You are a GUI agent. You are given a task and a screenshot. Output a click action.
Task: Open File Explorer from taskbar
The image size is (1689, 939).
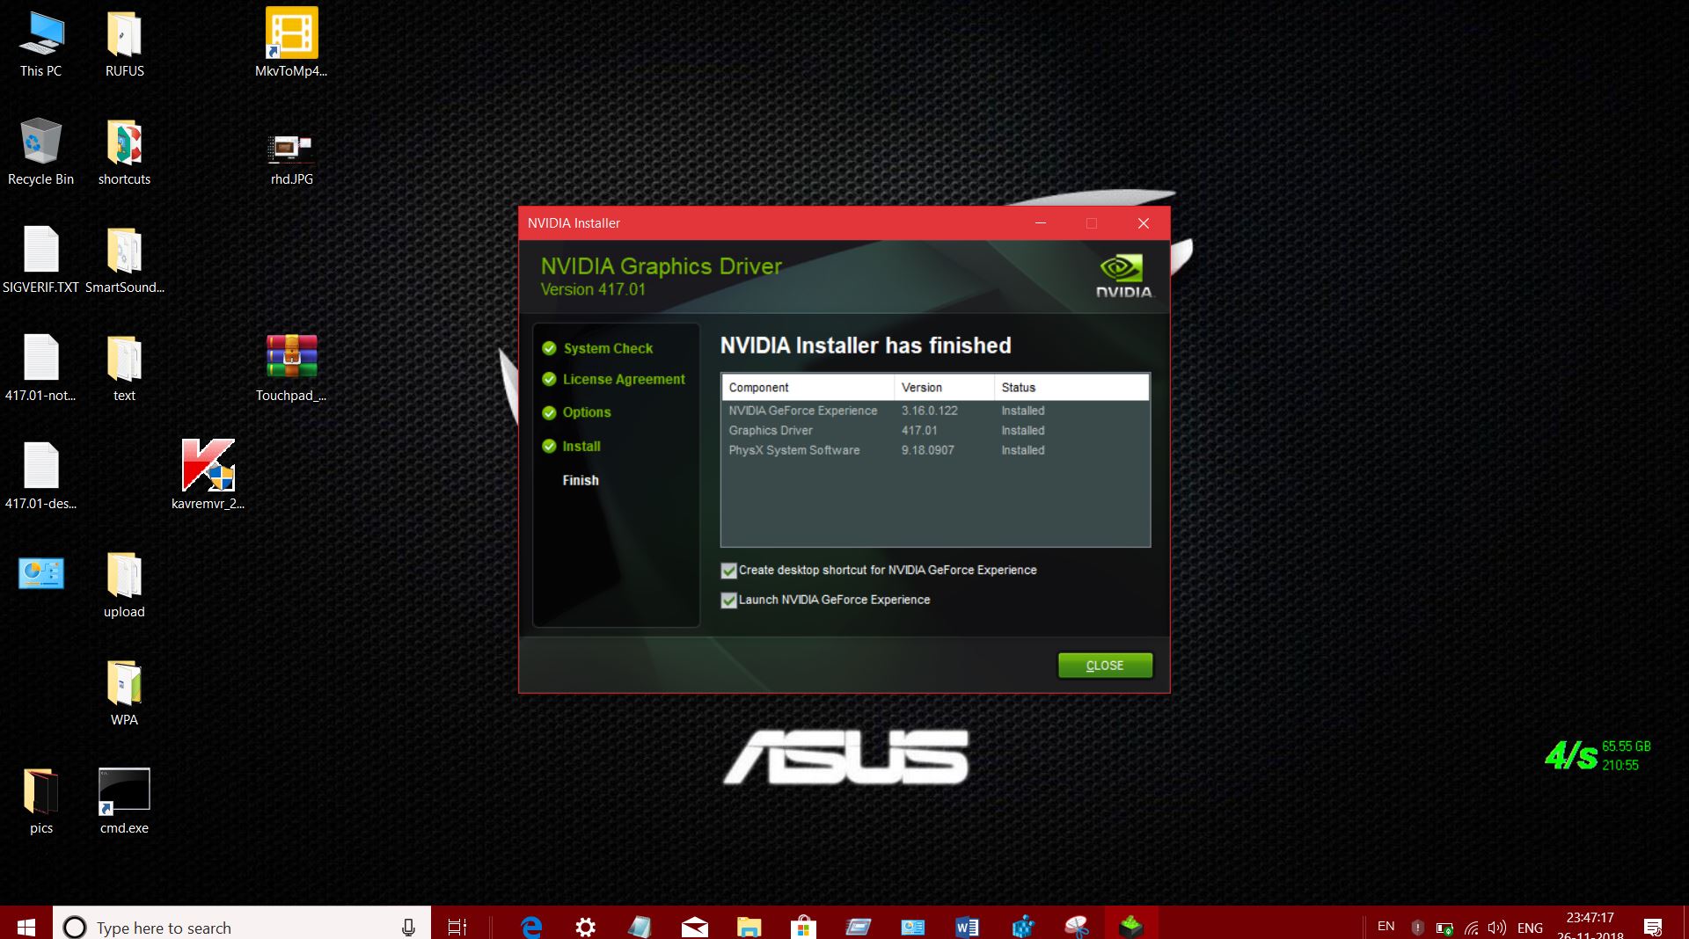[749, 927]
